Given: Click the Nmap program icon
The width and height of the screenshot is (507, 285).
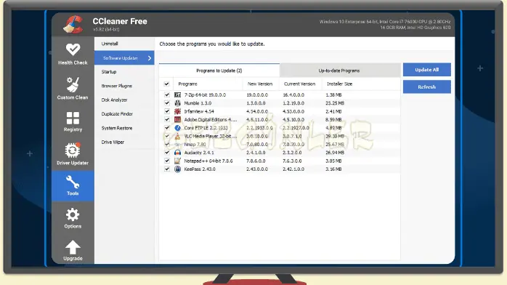Looking at the screenshot, I should [x=177, y=144].
